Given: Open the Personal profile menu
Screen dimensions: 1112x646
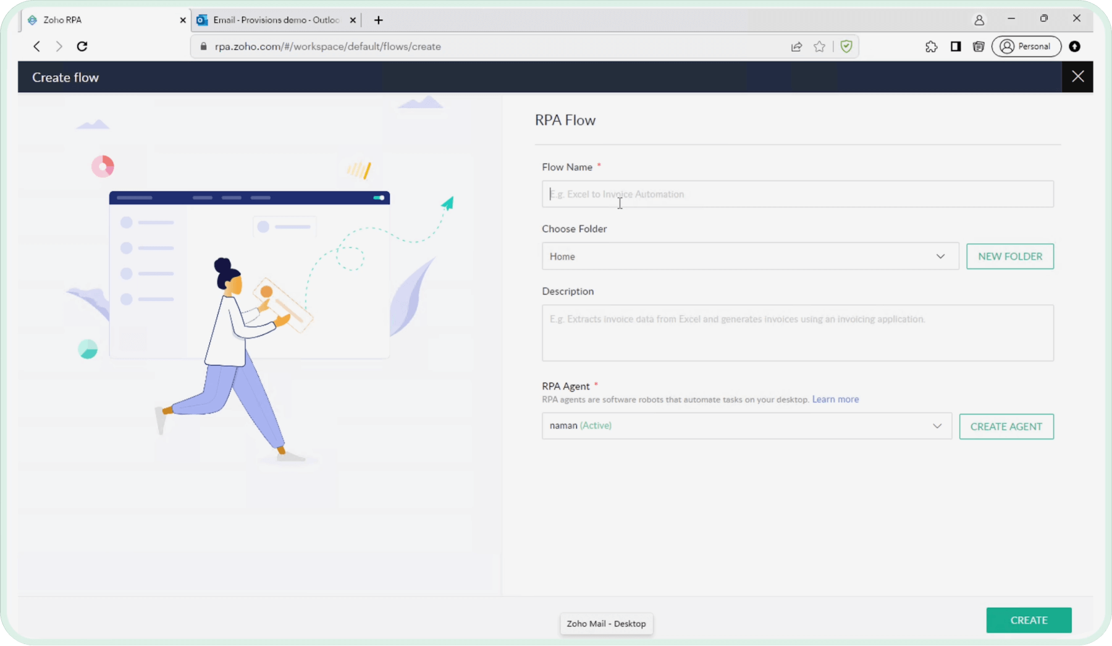Looking at the screenshot, I should pos(1026,46).
